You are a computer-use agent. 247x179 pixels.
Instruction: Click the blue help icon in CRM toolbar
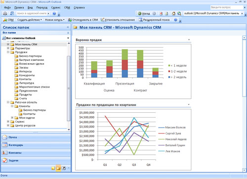tap(176, 20)
